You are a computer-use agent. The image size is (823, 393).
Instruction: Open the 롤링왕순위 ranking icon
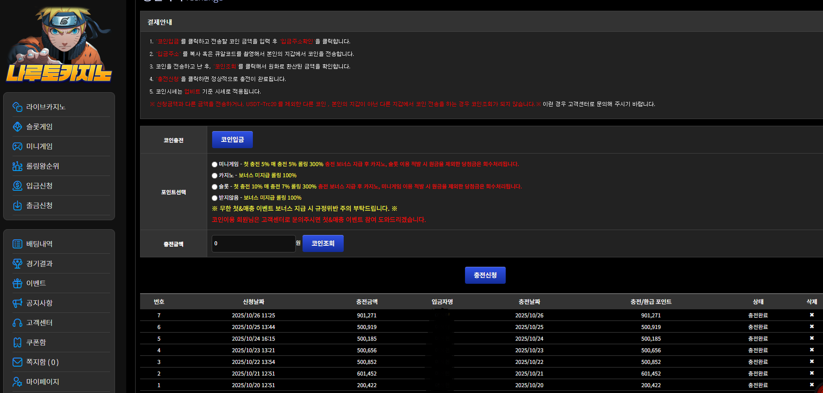17,166
